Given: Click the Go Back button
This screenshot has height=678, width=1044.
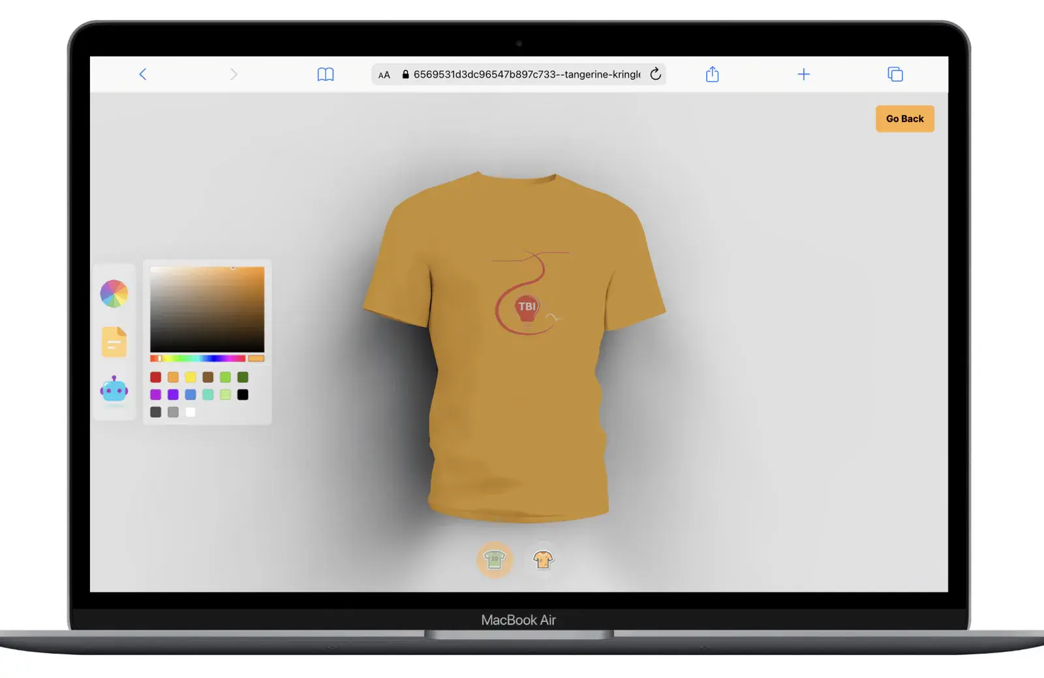Looking at the screenshot, I should (x=905, y=119).
